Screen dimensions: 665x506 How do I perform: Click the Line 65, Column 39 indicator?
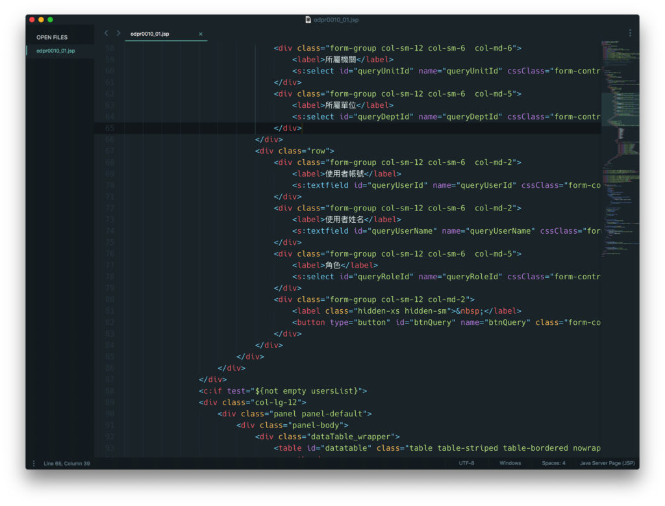pyautogui.click(x=67, y=463)
